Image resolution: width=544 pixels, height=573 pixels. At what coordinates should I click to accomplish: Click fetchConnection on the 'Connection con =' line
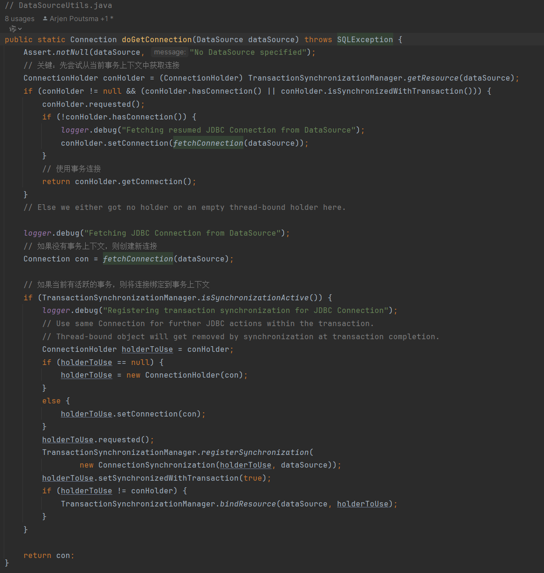[x=138, y=259]
